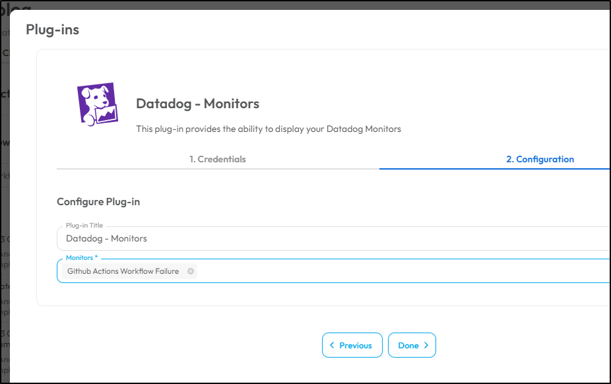This screenshot has height=384, width=611.
Task: Select the Github Actions Workflow Failure chip
Action: click(129, 271)
